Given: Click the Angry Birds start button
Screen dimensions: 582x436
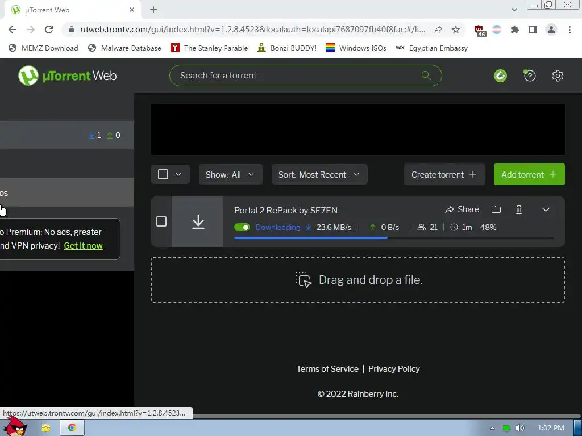Looking at the screenshot, I should [16, 426].
